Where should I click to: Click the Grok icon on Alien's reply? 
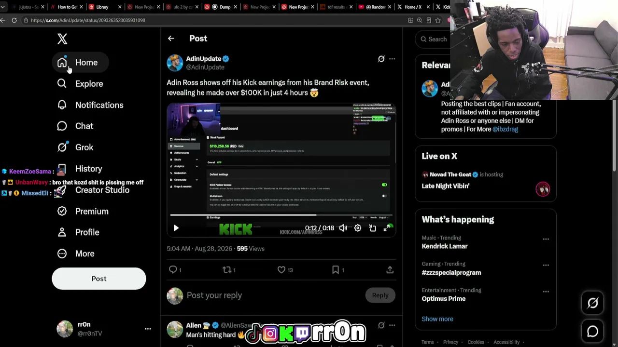(381, 325)
